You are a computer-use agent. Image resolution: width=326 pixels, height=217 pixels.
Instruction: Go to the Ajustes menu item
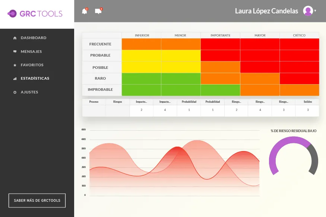(x=29, y=92)
